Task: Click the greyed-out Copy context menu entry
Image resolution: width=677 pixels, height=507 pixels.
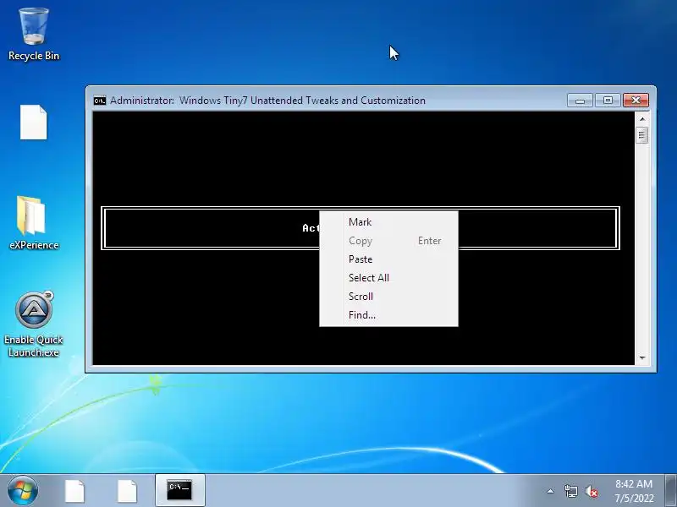Action: [388, 241]
